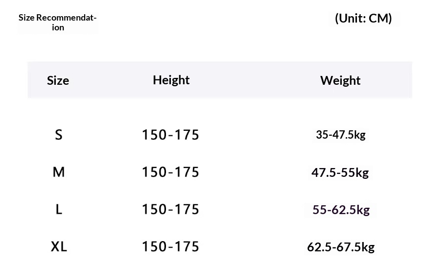427x268 pixels.
Task: Select the Height column header
Action: (x=171, y=80)
